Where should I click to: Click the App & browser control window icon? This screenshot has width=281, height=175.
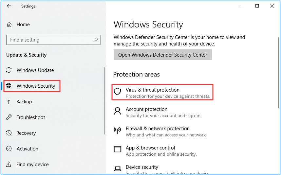point(117,150)
